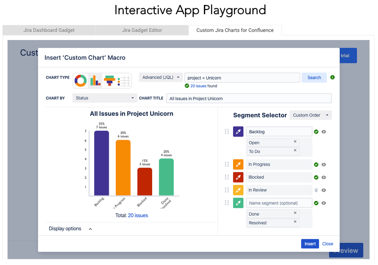The image size is (378, 265).
Task: Switch to the Jira Dashboard Gadget tab
Action: click(x=49, y=30)
